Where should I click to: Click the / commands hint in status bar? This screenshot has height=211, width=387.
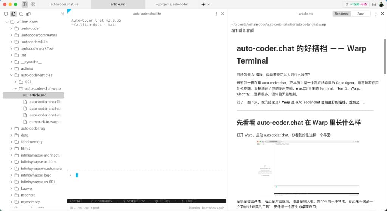pos(101,201)
